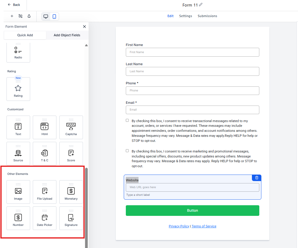Choose the Monetary field element
The image size is (298, 248).
click(x=71, y=192)
